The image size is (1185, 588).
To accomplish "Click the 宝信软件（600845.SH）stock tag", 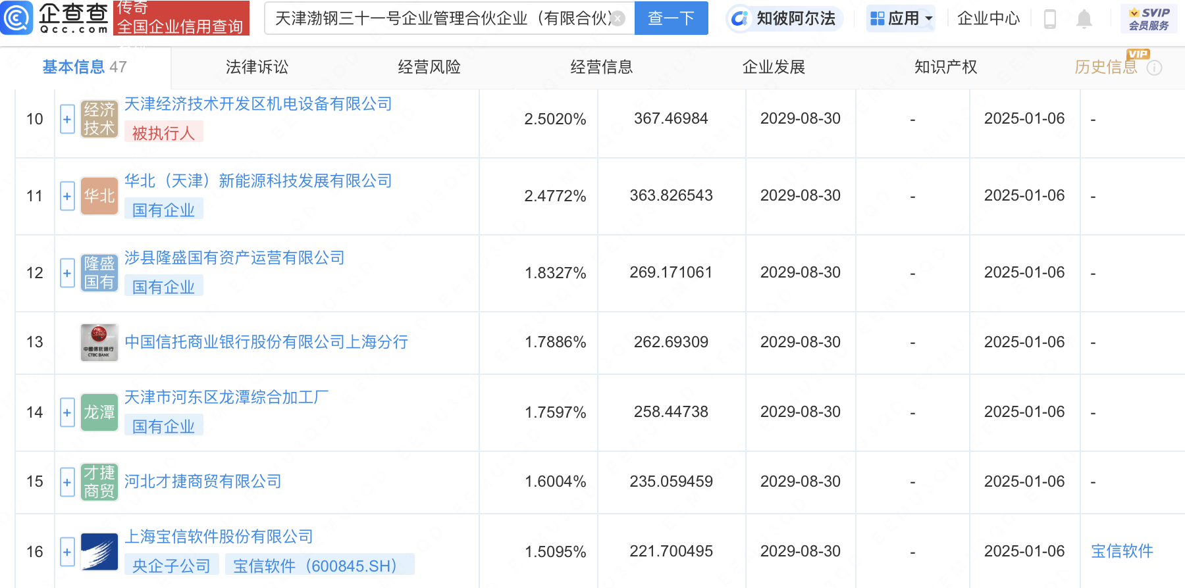I will (x=320, y=566).
